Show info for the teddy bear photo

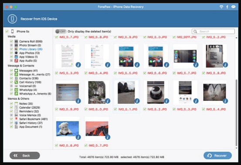coord(78,137)
